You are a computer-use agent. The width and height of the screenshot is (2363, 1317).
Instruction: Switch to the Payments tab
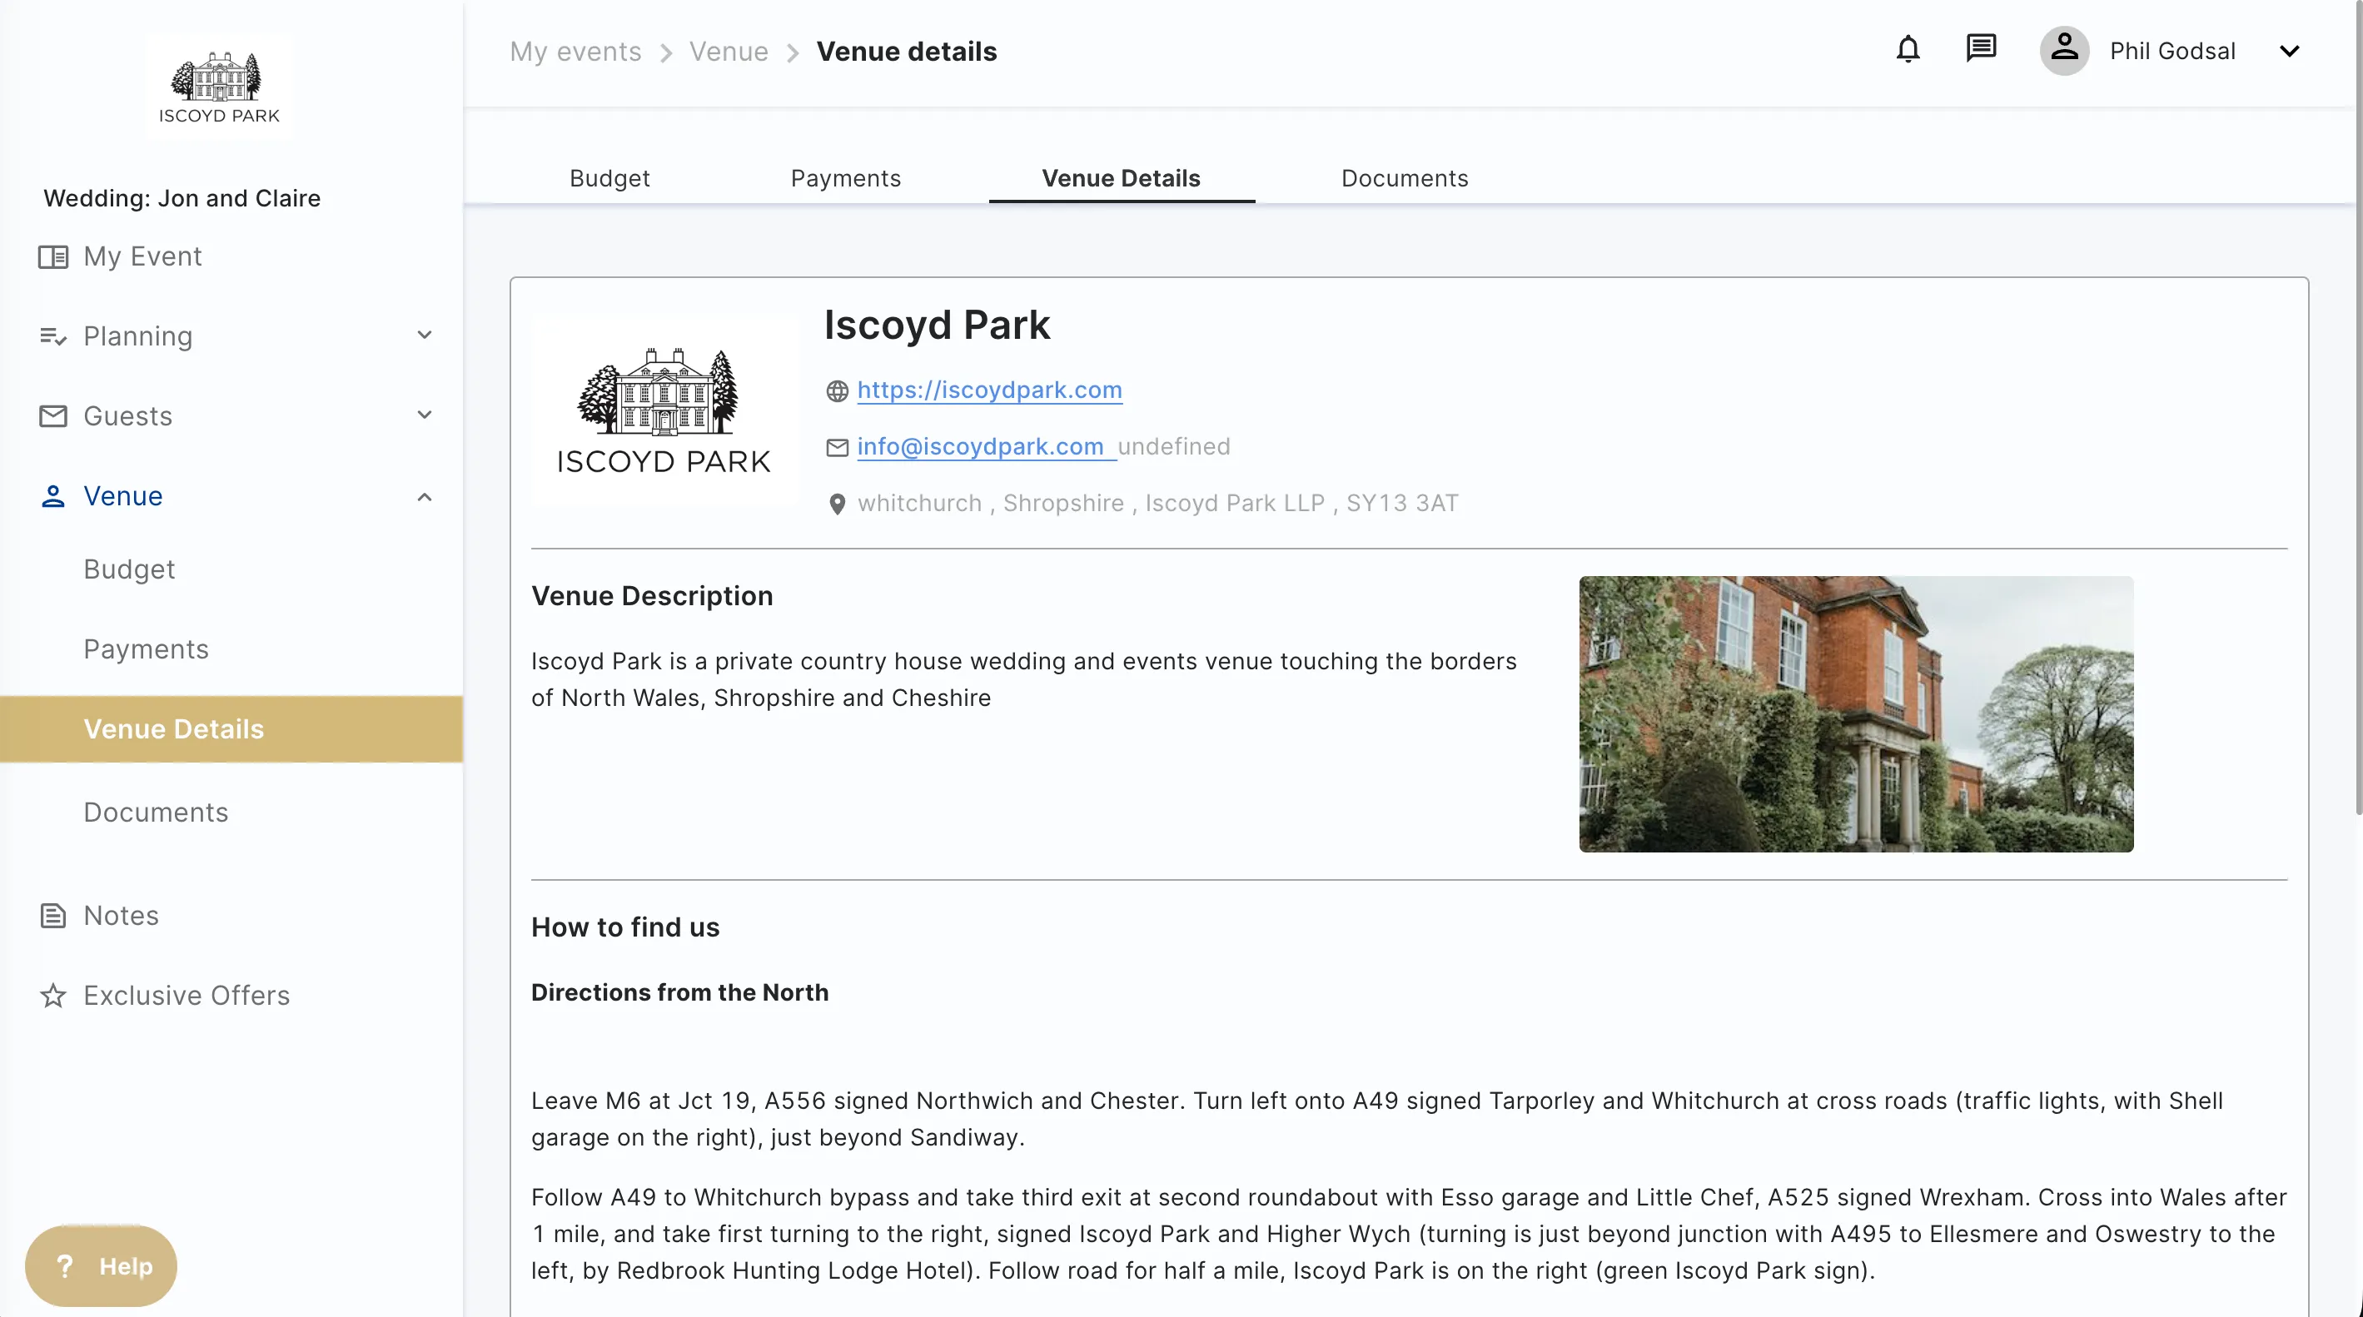[846, 178]
